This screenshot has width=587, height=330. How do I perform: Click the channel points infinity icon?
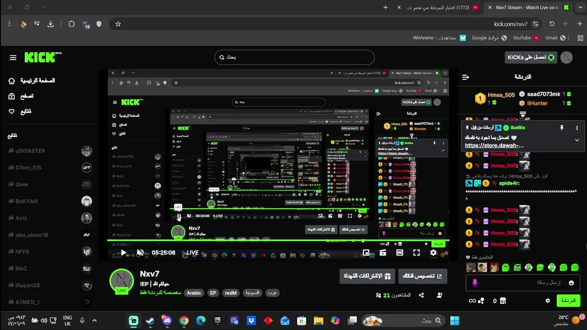pos(472,301)
